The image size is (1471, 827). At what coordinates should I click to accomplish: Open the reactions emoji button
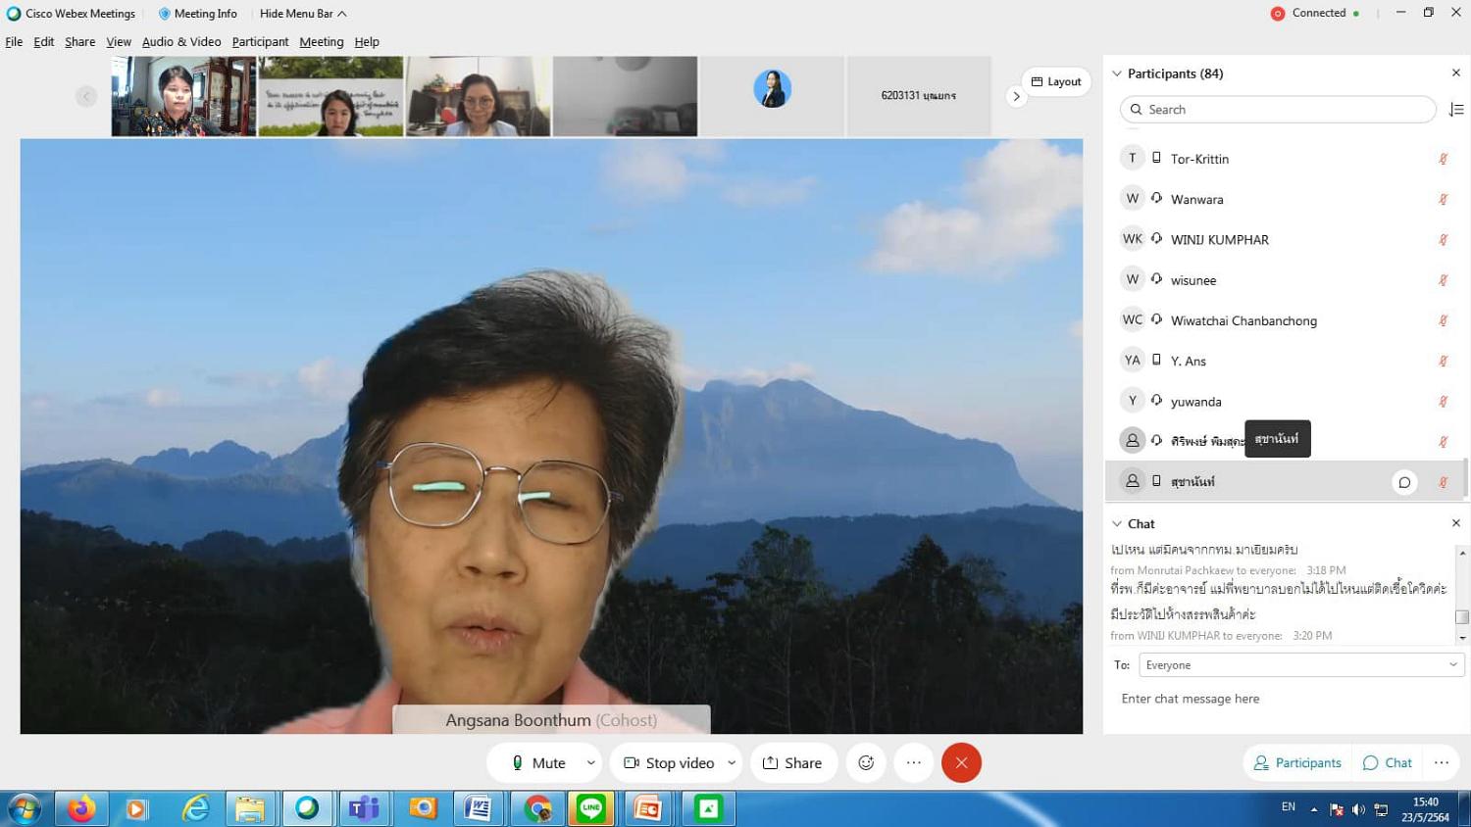point(866,762)
